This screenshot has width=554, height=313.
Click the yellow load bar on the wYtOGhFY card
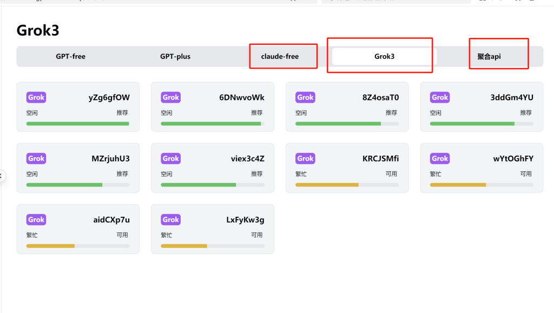(x=482, y=185)
